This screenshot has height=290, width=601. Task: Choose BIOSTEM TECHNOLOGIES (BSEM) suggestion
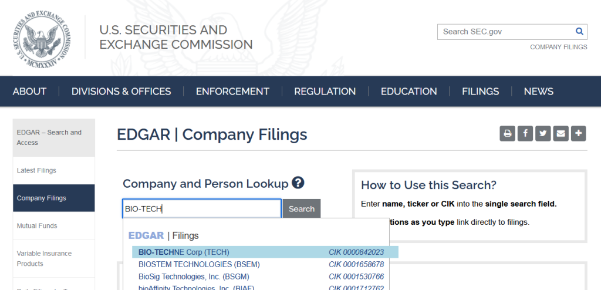pyautogui.click(x=199, y=264)
